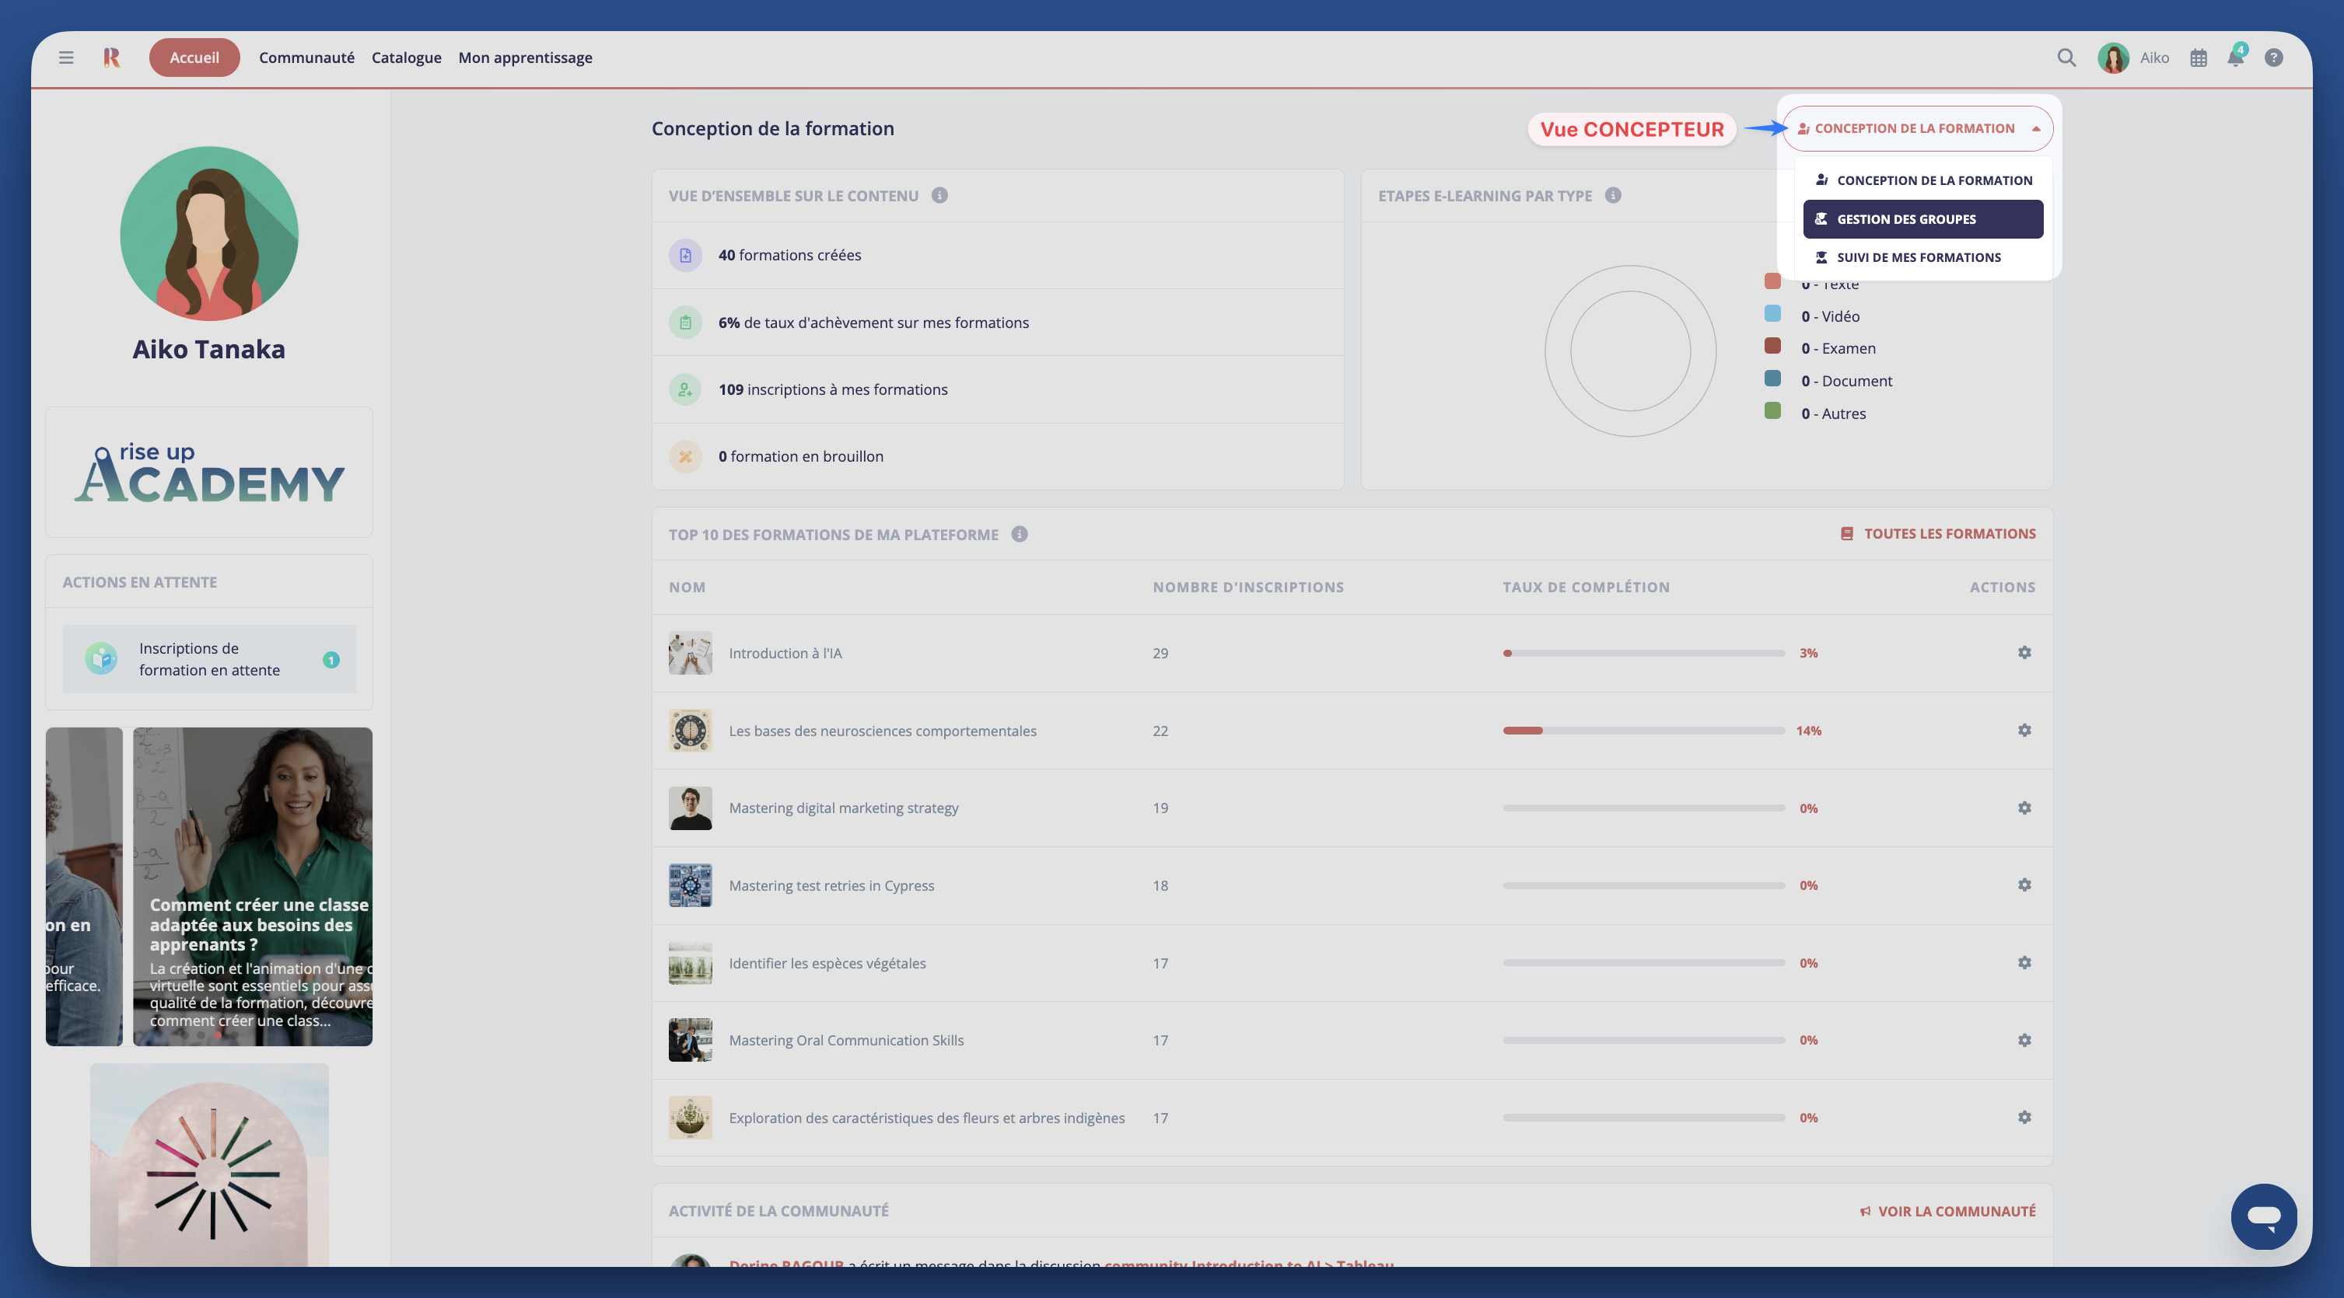This screenshot has width=2344, height=1298.
Task: Collapse the Conception de la formation dropdown
Action: point(1917,128)
